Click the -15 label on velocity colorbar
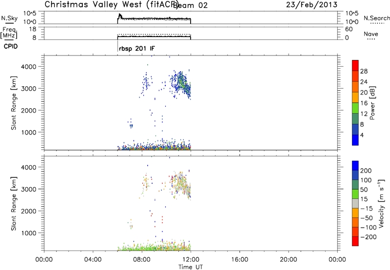 pyautogui.click(x=367, y=209)
